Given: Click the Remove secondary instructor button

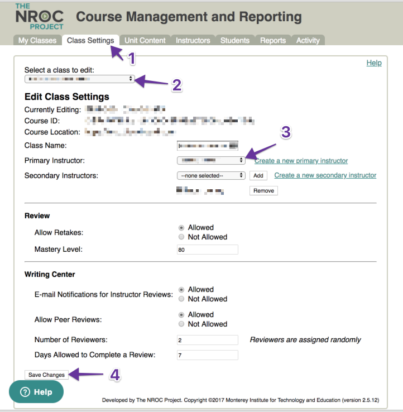Looking at the screenshot, I should pos(263,190).
